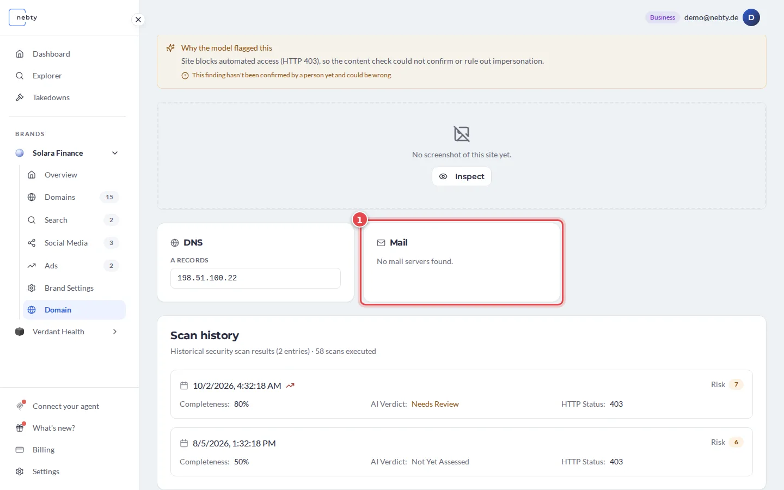The width and height of the screenshot is (784, 490).
Task: Collapse the Solara Finance brand
Action: [115, 153]
